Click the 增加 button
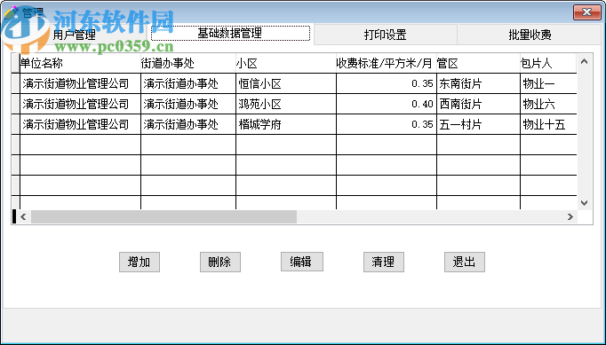The height and width of the screenshot is (345, 606). click(140, 262)
